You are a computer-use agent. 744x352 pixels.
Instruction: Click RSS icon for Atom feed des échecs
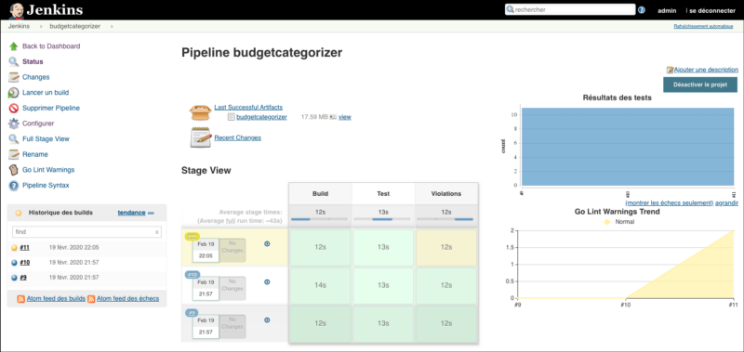(91, 299)
